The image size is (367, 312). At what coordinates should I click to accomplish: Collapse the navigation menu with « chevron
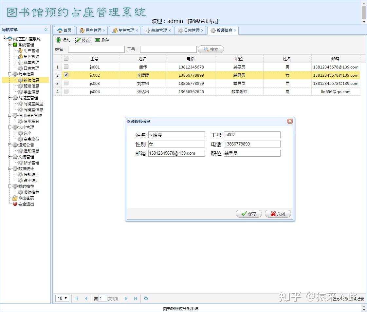[46, 29]
